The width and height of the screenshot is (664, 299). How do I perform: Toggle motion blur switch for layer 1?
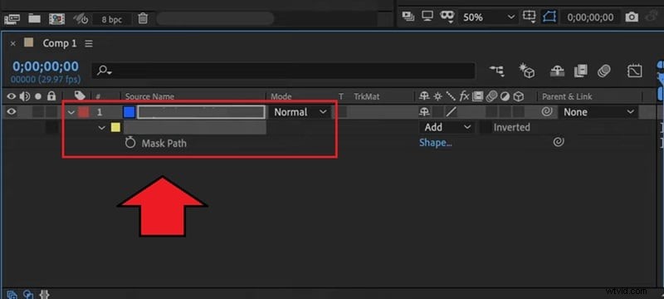click(x=491, y=112)
